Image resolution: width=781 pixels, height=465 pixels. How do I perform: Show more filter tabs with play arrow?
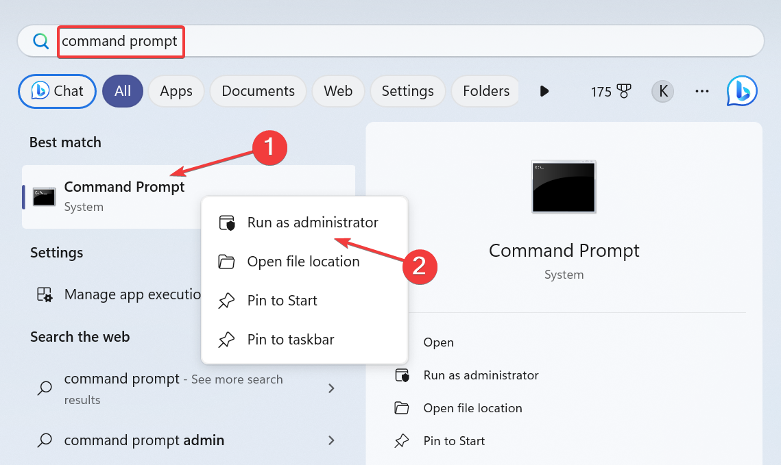point(544,91)
